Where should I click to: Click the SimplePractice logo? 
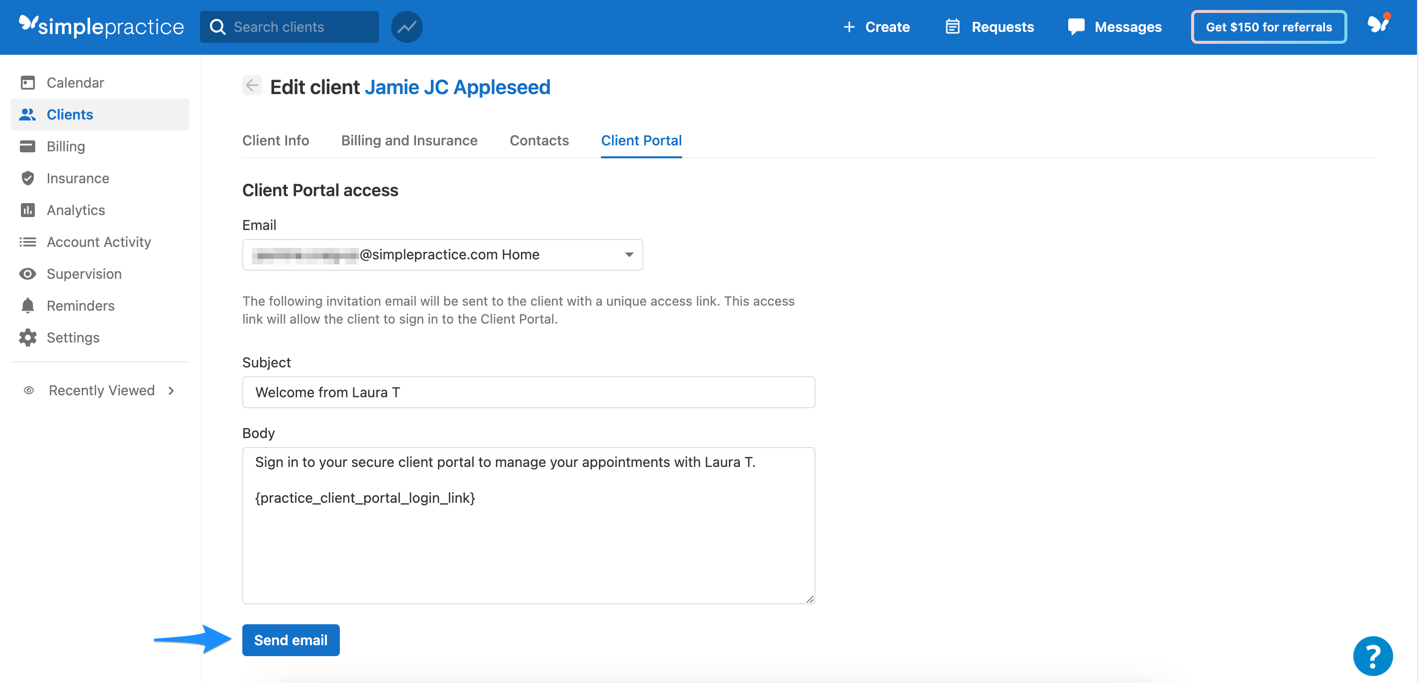[101, 26]
